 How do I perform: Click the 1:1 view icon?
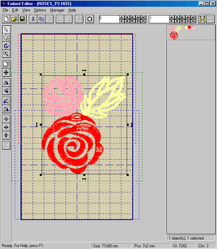pos(79,19)
